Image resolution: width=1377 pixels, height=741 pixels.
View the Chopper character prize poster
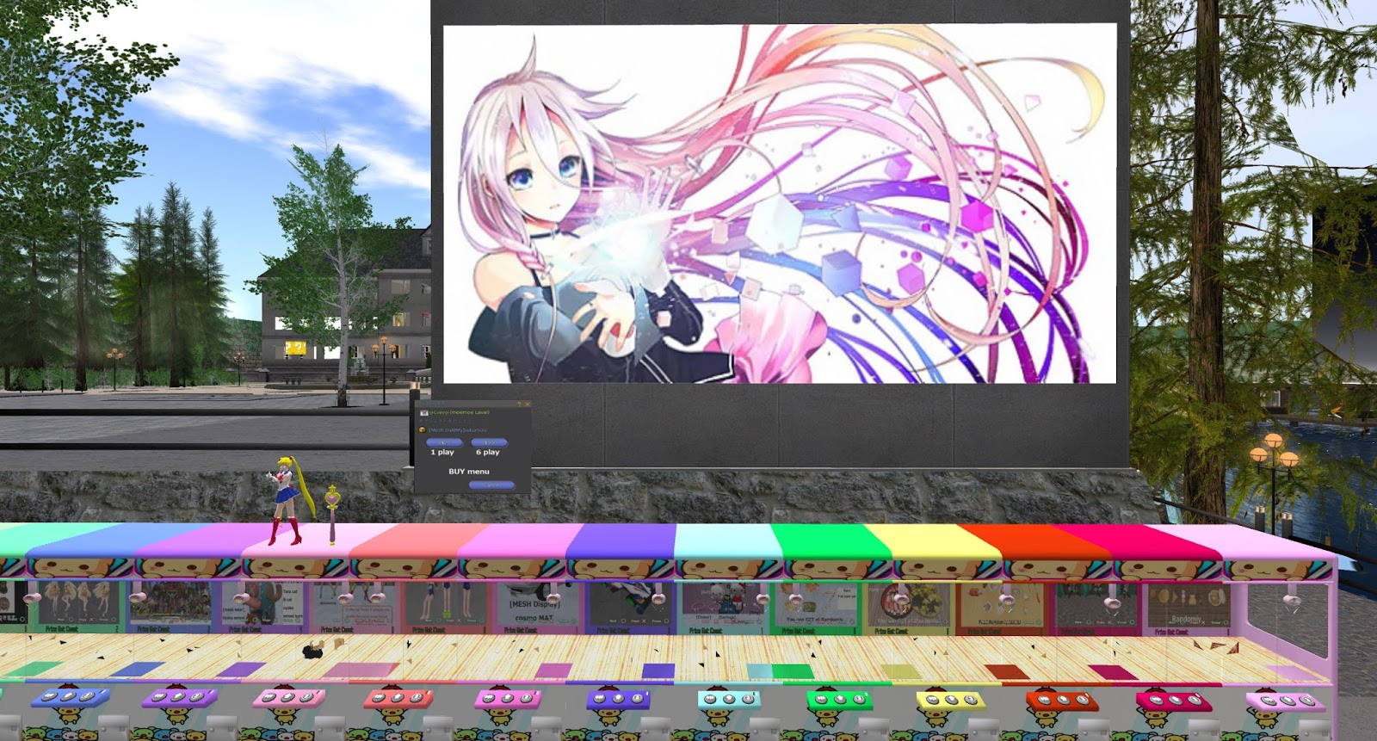(262, 605)
